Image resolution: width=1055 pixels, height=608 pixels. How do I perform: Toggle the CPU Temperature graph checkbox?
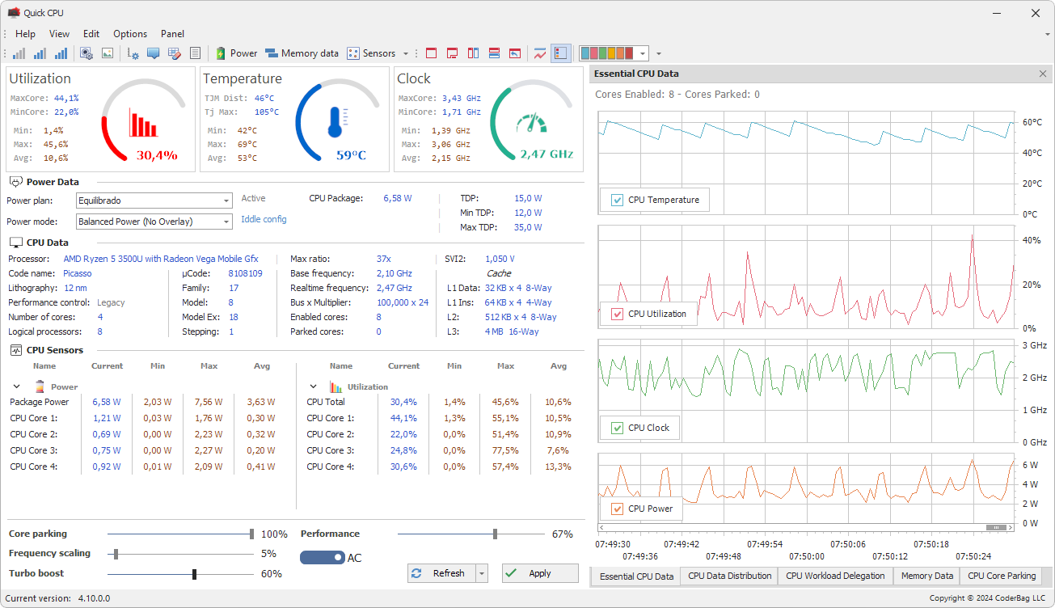click(618, 199)
